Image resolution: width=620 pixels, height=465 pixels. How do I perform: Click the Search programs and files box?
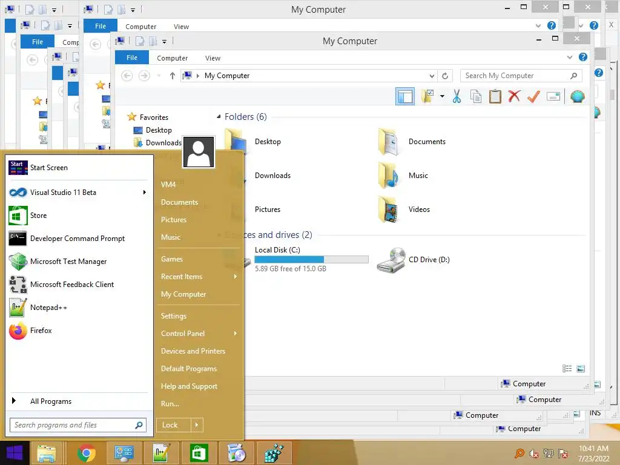click(78, 425)
